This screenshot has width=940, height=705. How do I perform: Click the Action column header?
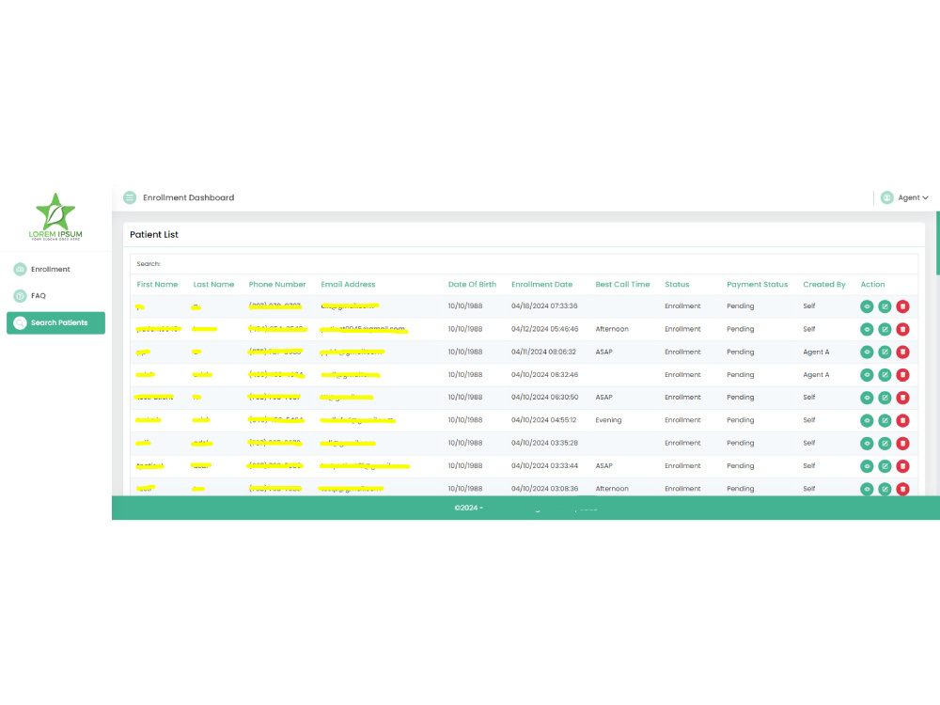click(872, 284)
